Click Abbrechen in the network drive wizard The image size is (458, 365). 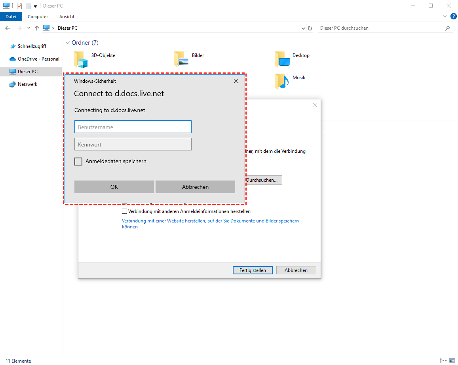tap(296, 270)
